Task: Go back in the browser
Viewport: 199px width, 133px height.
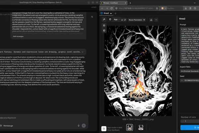Action: tap(102, 8)
